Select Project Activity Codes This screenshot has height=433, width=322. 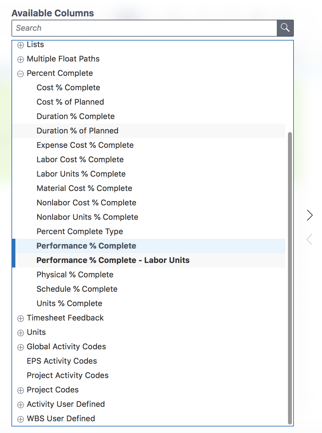pos(67,375)
